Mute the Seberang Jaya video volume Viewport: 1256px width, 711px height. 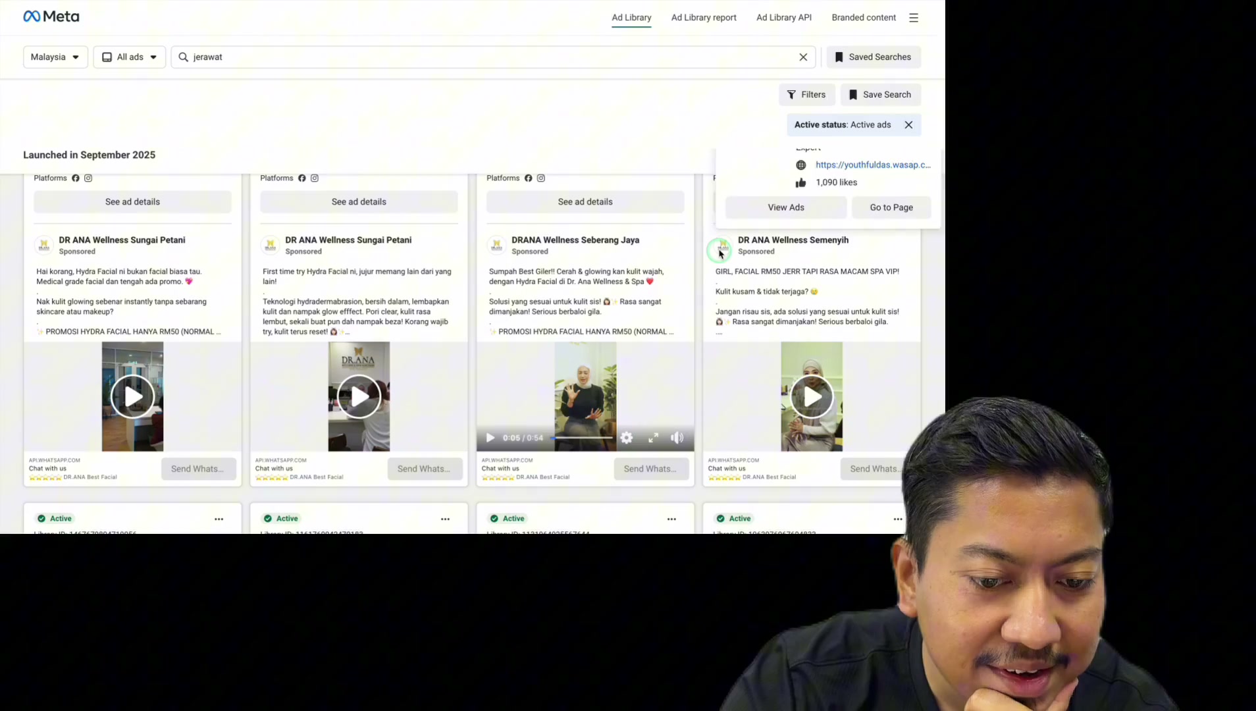pos(677,438)
